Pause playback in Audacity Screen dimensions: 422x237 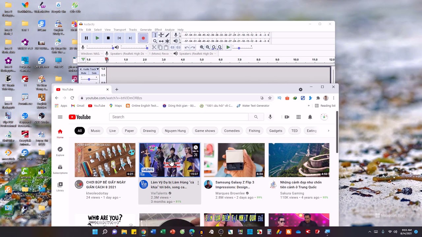[86, 38]
